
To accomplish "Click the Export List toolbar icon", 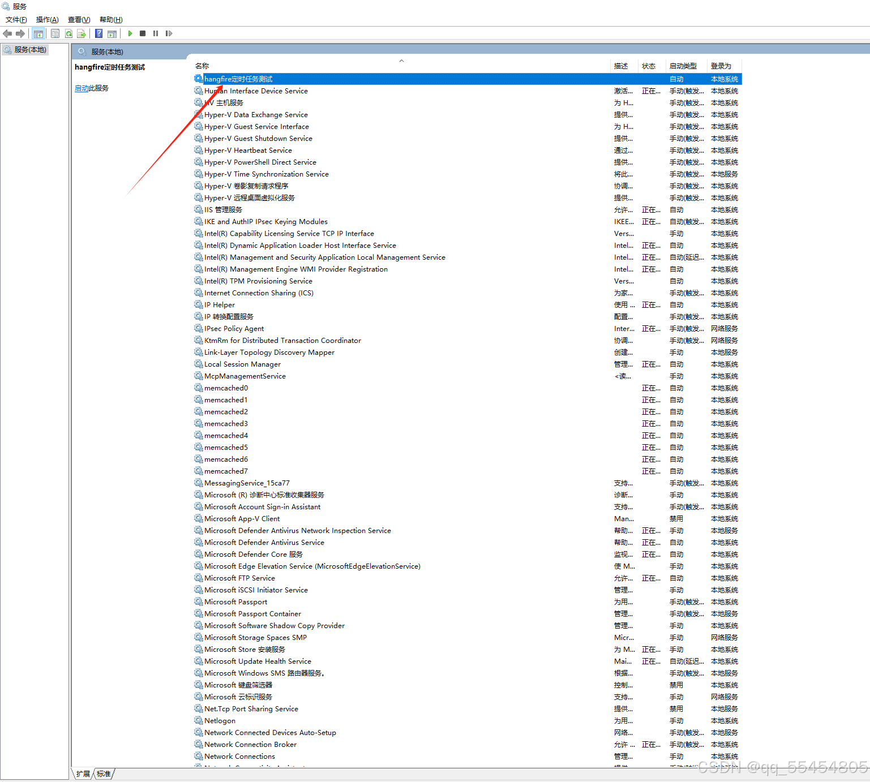I will tap(82, 33).
